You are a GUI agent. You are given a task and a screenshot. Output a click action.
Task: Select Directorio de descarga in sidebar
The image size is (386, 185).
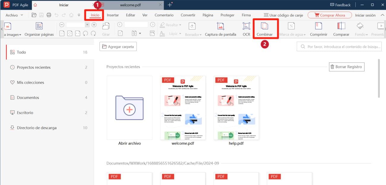click(50, 128)
